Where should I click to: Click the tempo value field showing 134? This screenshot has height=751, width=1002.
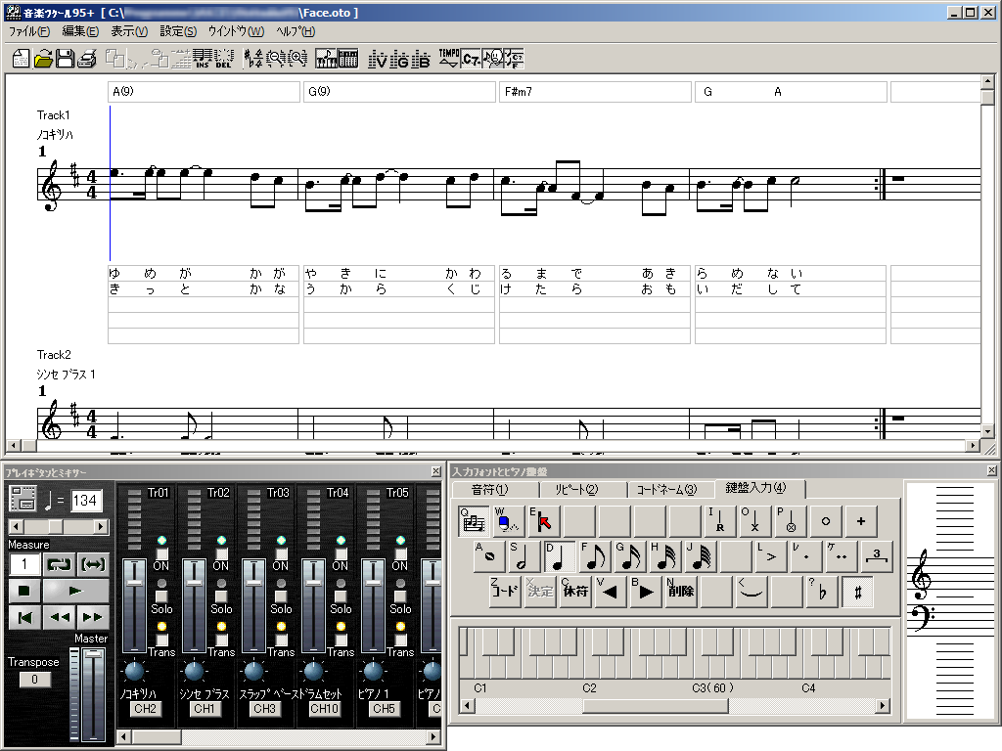click(85, 501)
